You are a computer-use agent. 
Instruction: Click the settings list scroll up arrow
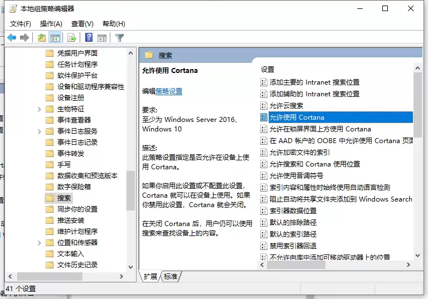[x=417, y=68]
